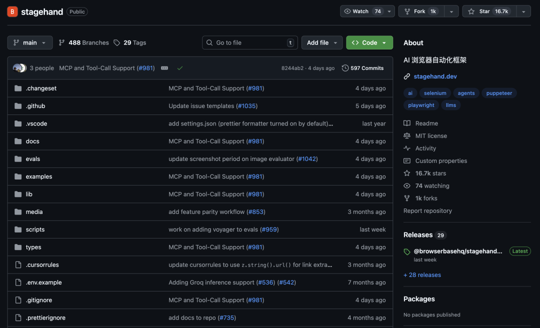
Task: Open the .vscode folder
Action: click(36, 123)
